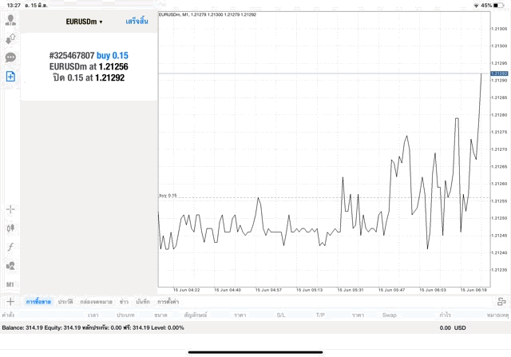This screenshot has width=511, height=357.
Task: Open กล่องจดหมาย mailbox tab
Action: 96,302
